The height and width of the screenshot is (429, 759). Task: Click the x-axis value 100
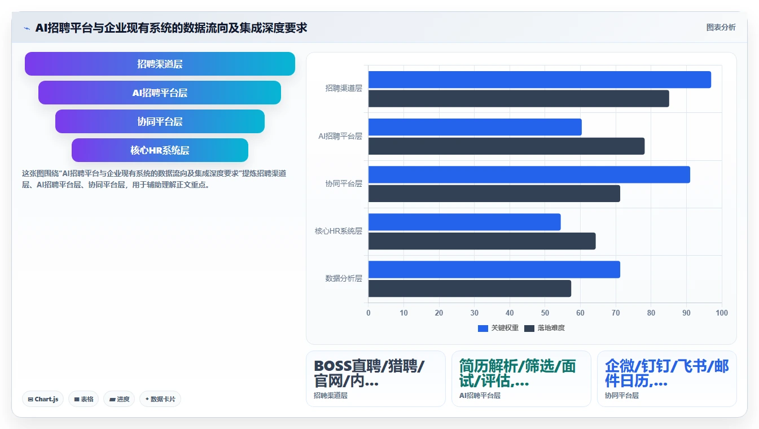coord(722,313)
